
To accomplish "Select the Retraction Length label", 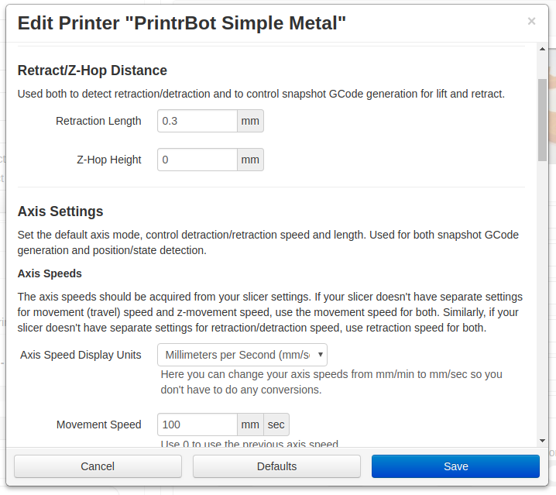I will [x=98, y=121].
